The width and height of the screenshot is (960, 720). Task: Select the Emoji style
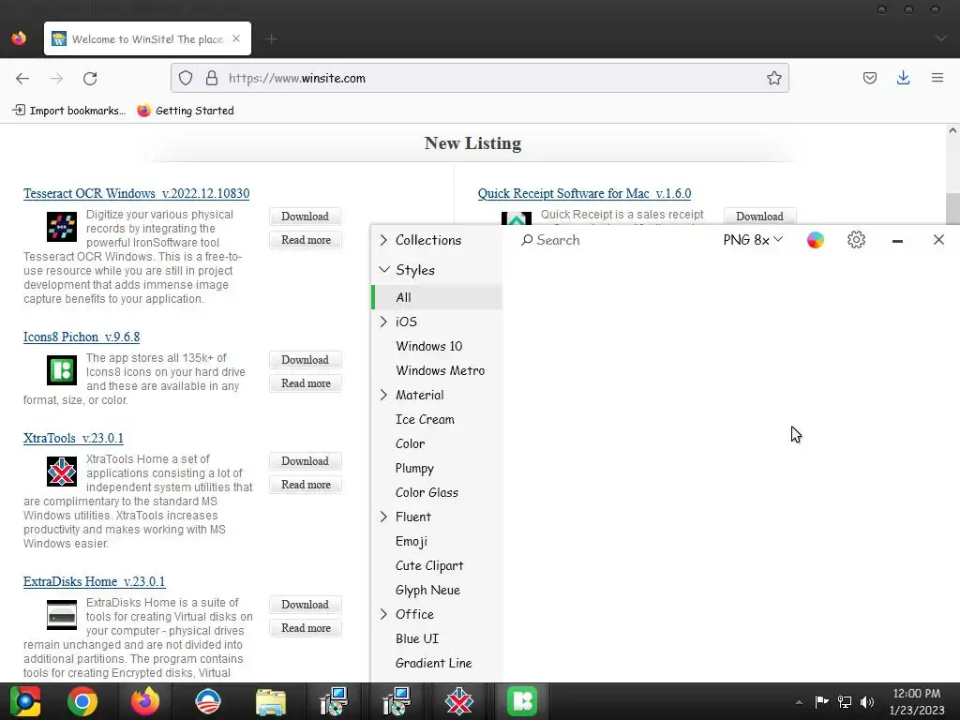[437, 541]
